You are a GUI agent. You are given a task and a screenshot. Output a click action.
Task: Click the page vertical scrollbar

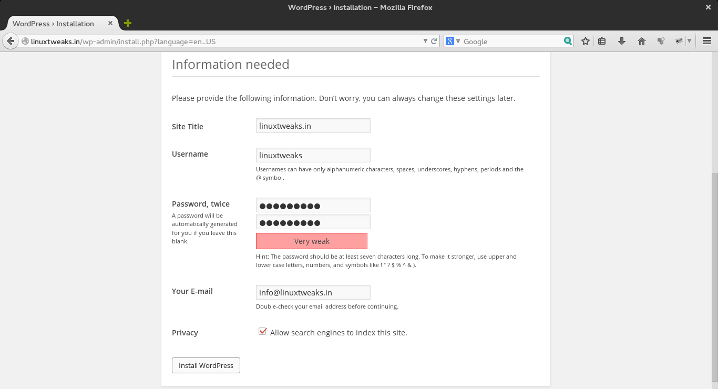coord(714,277)
